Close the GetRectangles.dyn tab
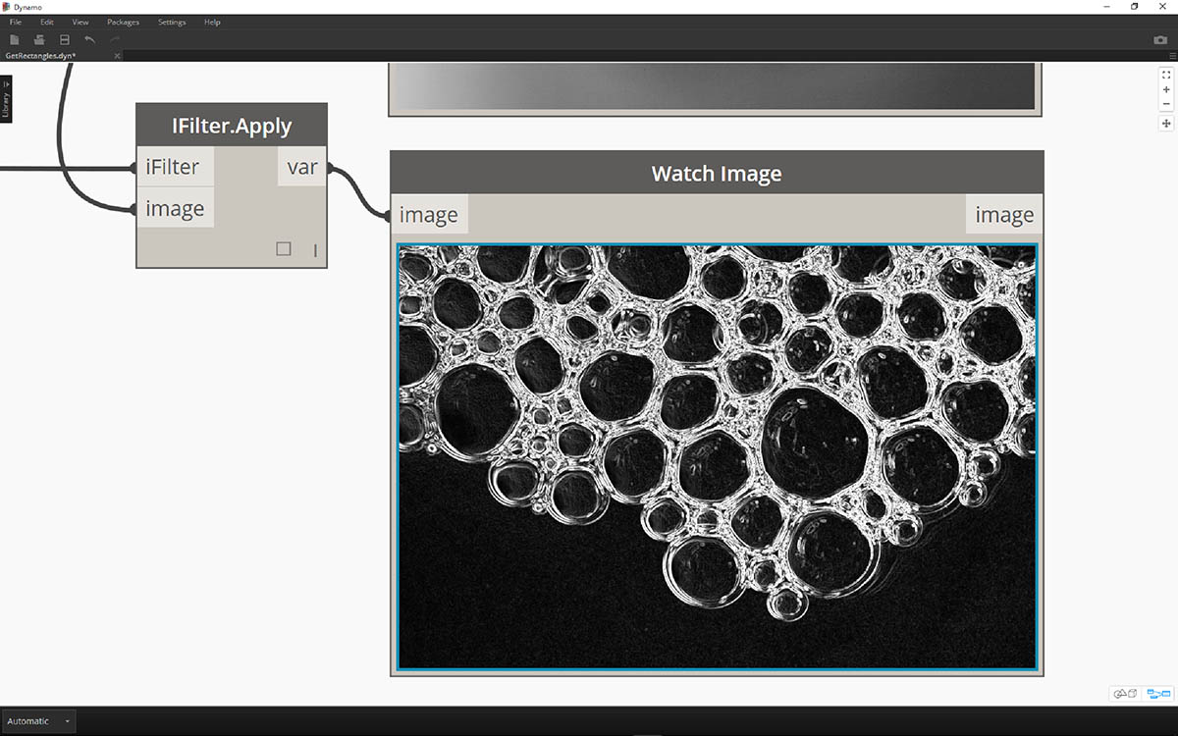1178x736 pixels. pos(117,56)
